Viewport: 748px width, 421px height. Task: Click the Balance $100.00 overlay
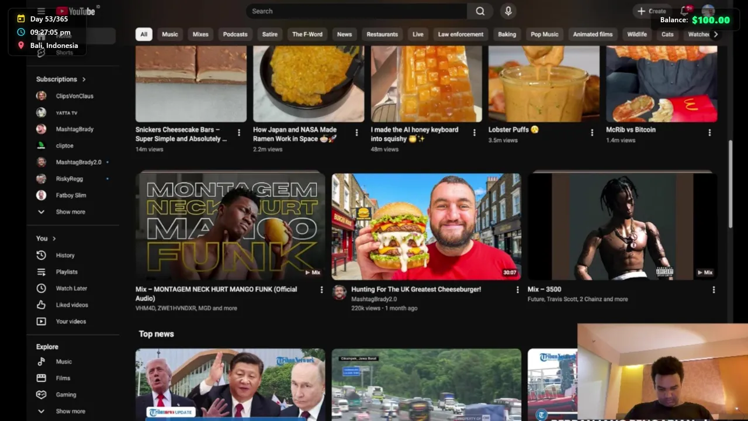point(695,20)
